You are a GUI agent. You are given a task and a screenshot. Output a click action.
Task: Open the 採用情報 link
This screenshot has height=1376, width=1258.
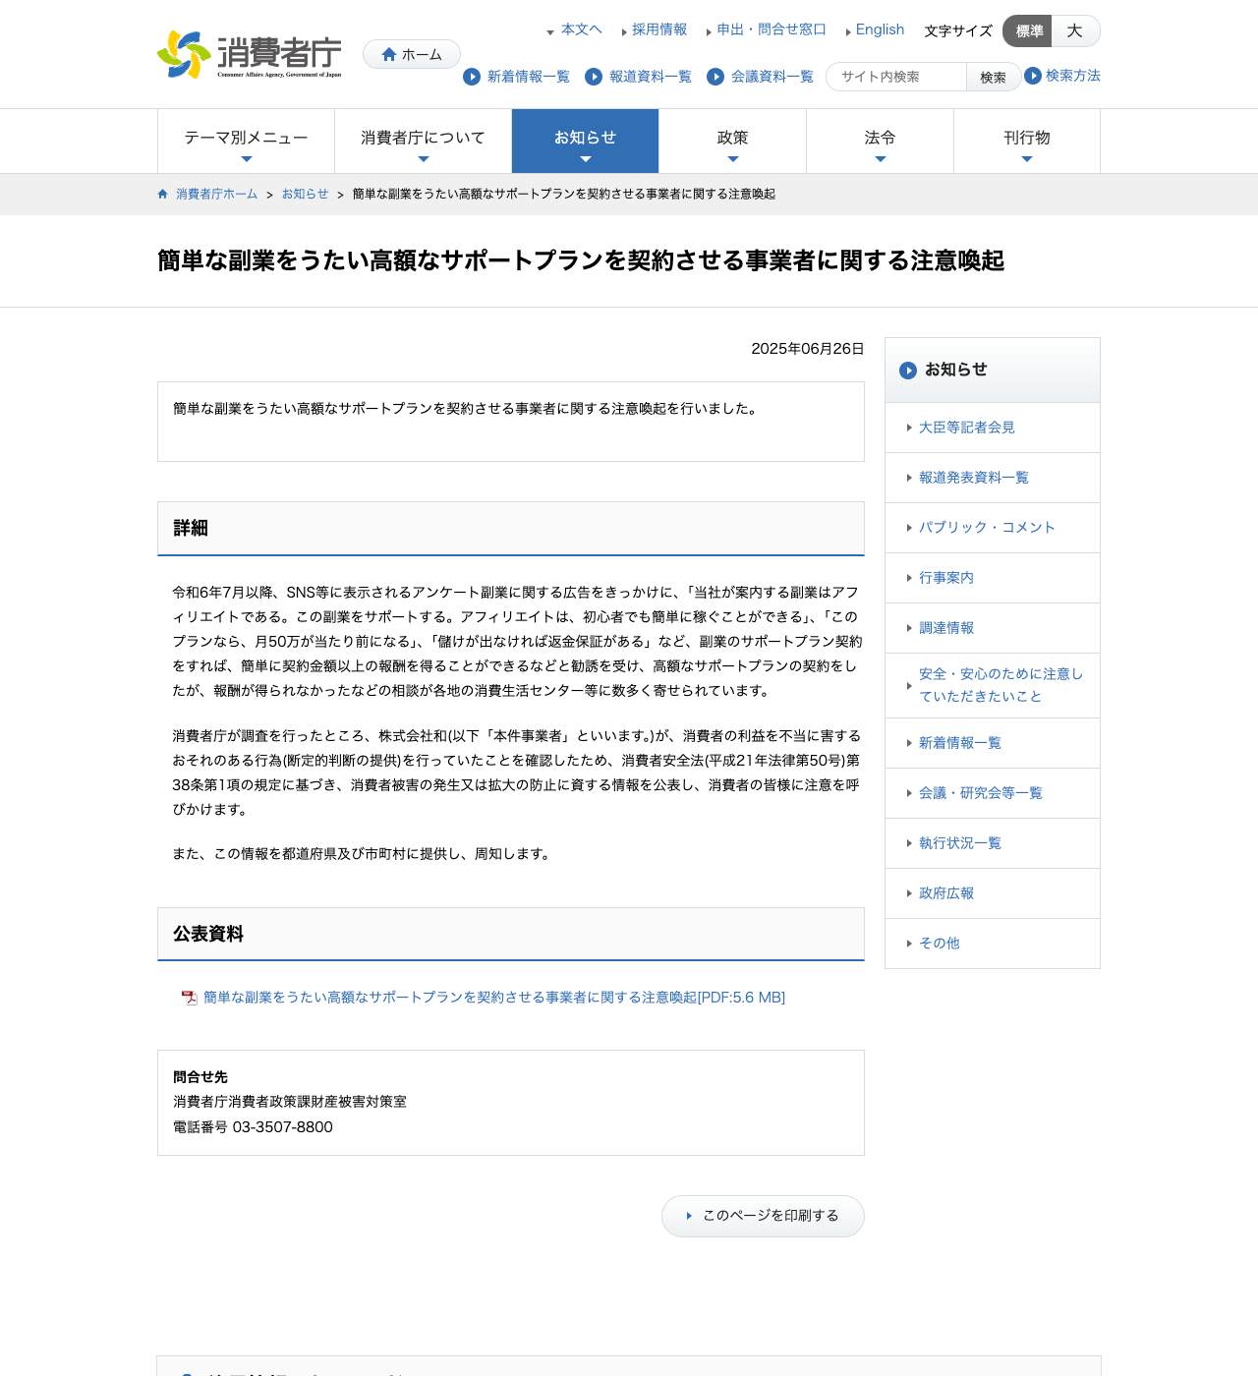click(x=659, y=29)
